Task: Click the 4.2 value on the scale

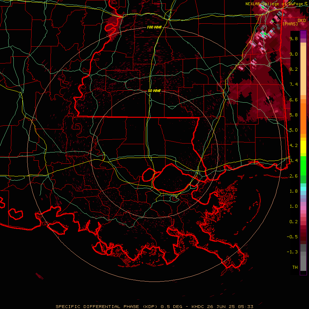Action: point(294,146)
